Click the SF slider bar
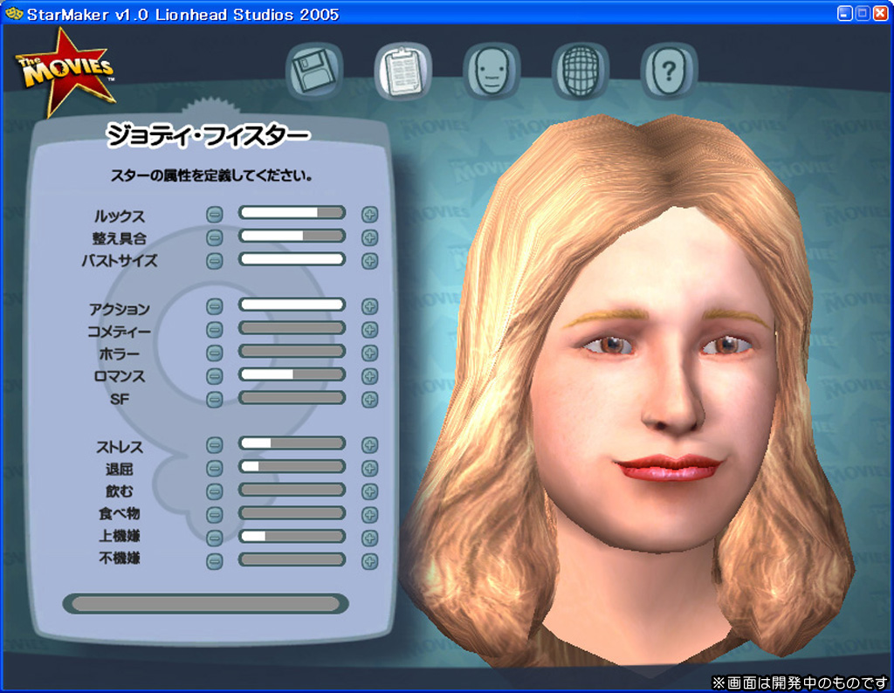The height and width of the screenshot is (693, 894). [x=292, y=398]
